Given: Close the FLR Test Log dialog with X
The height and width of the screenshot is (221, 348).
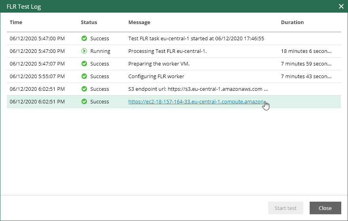Looking at the screenshot, I should point(341,6).
